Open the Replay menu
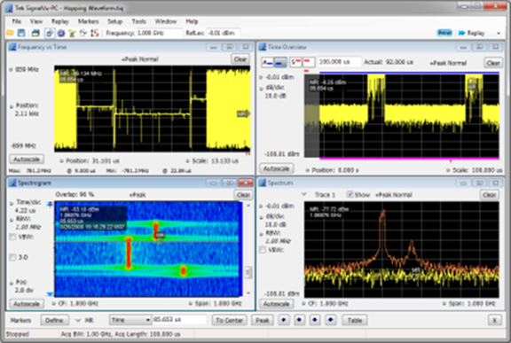The height and width of the screenshot is (343, 511). pos(60,21)
